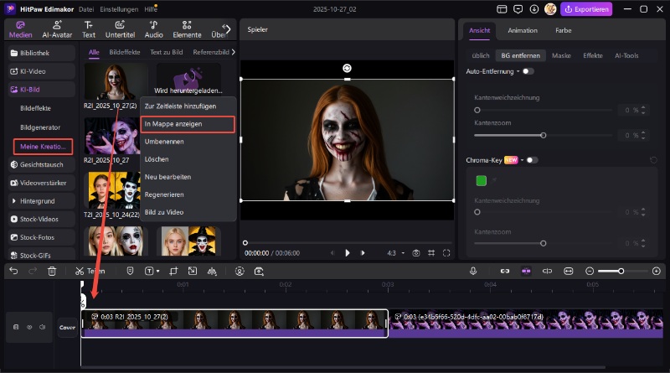This screenshot has width=670, height=373.
Task: Select Stock-Videos in the sidebar
Action: click(x=41, y=219)
